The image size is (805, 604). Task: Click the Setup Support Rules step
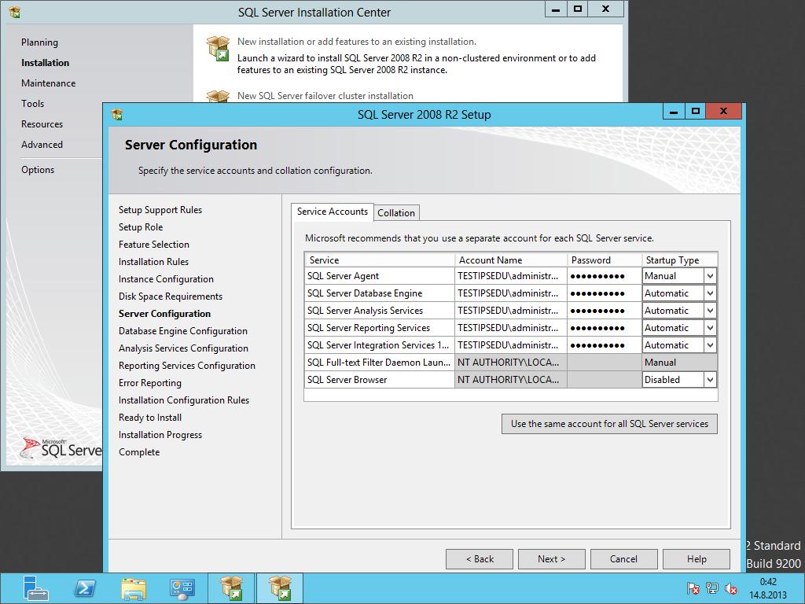(160, 210)
